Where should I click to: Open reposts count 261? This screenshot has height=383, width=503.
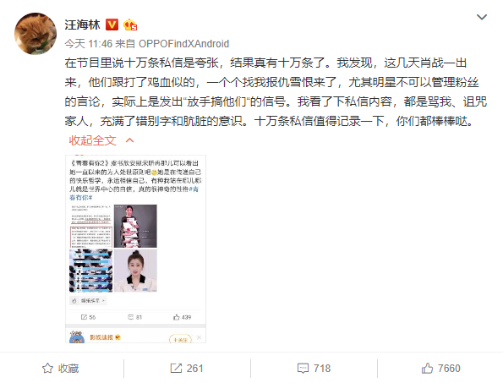coord(194,369)
